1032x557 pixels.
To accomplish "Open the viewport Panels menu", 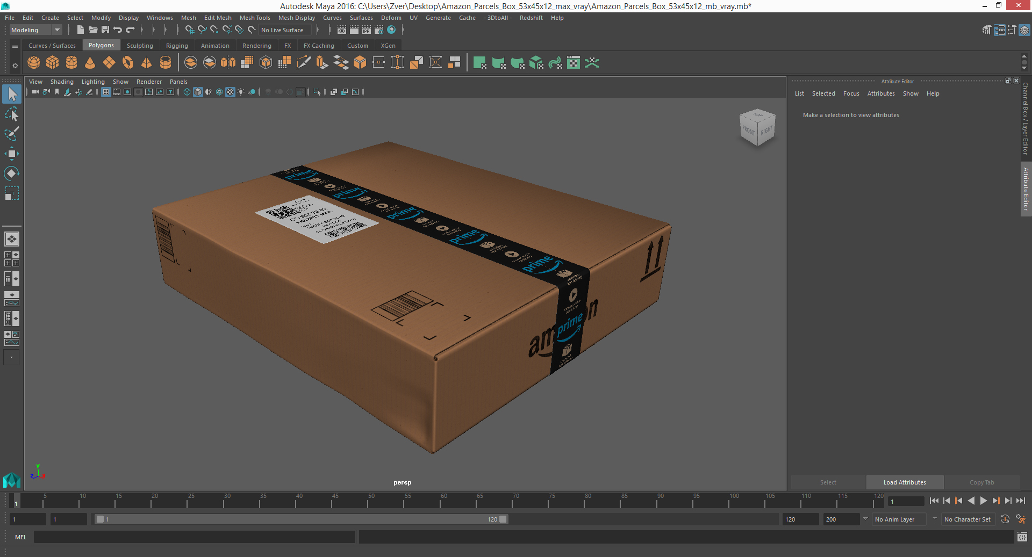I will [x=178, y=82].
